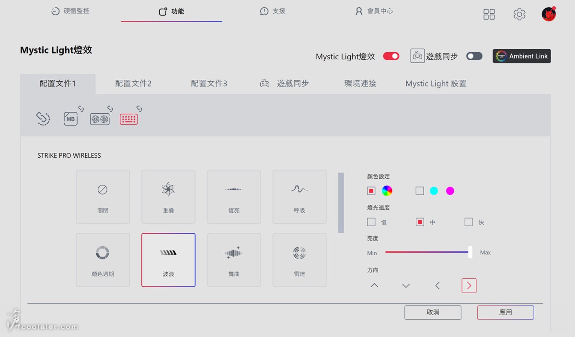The width and height of the screenshot is (575, 337).
Task: Open the user profile avatar
Action: pyautogui.click(x=549, y=14)
